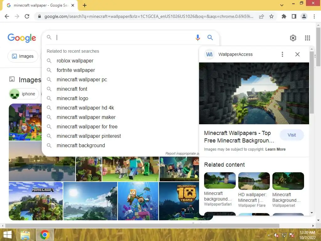Click the blue search magnifier button

tap(210, 38)
